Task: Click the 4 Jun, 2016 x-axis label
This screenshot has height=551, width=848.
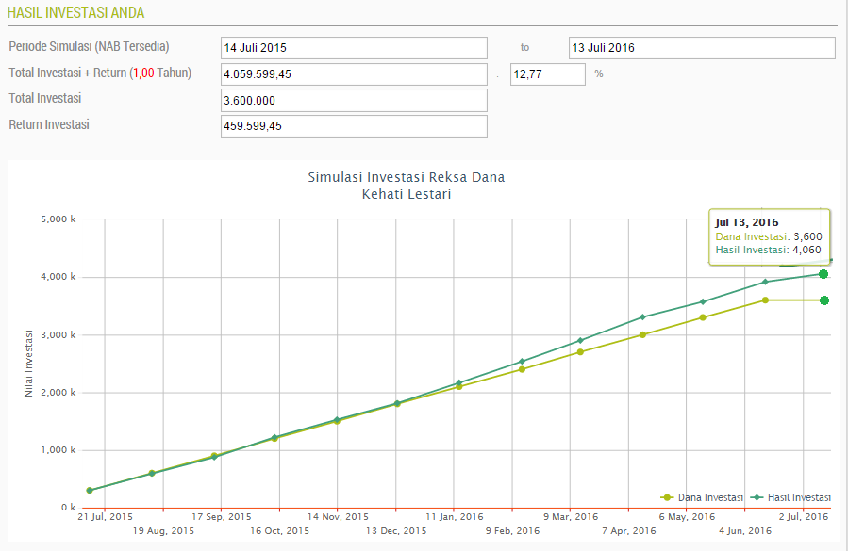Action: (745, 531)
